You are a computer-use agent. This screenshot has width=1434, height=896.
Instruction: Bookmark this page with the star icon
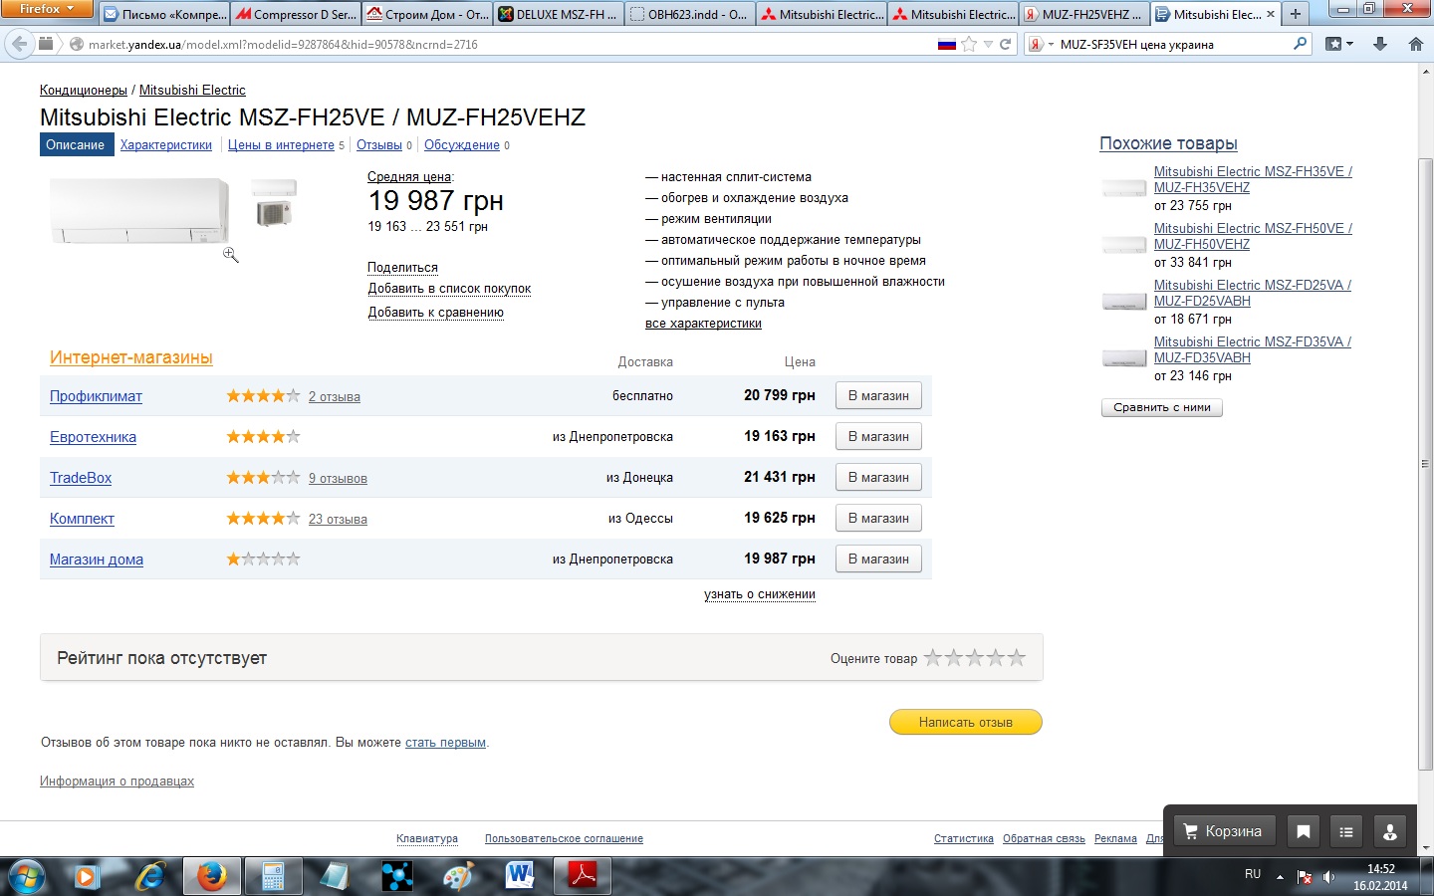click(x=969, y=44)
